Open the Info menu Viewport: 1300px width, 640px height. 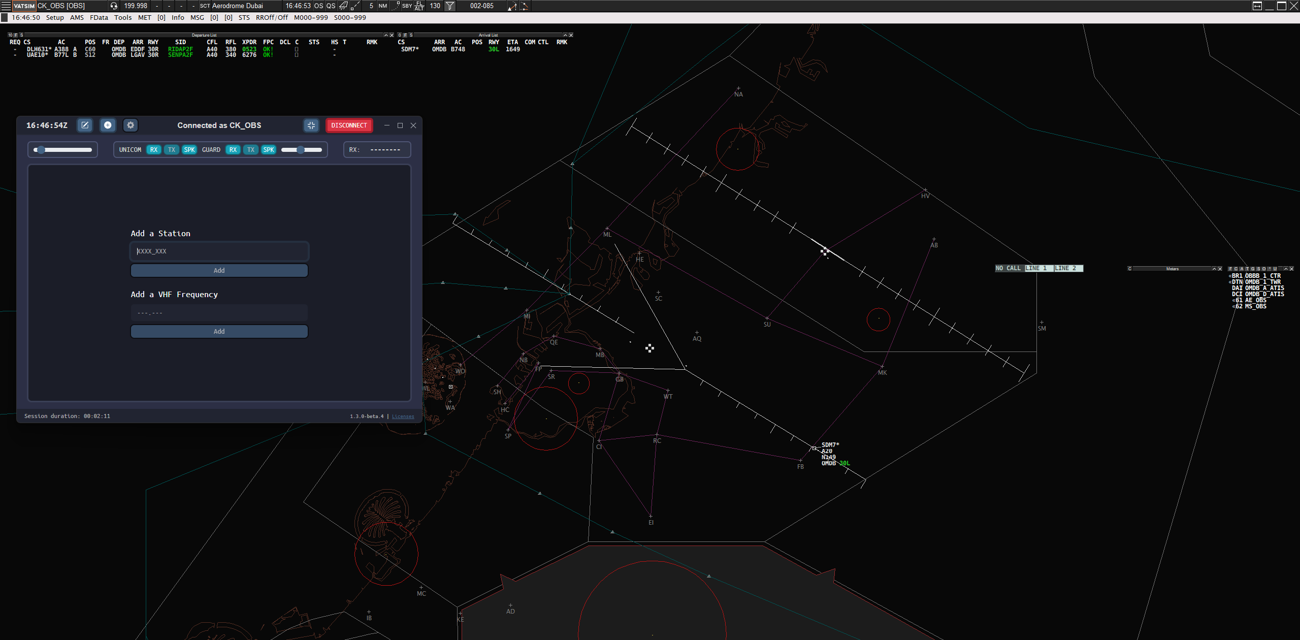[x=178, y=17]
